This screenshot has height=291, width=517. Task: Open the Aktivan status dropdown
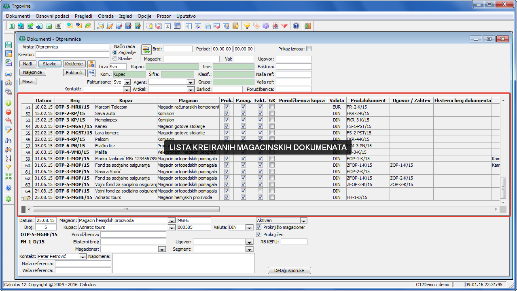tap(304, 220)
